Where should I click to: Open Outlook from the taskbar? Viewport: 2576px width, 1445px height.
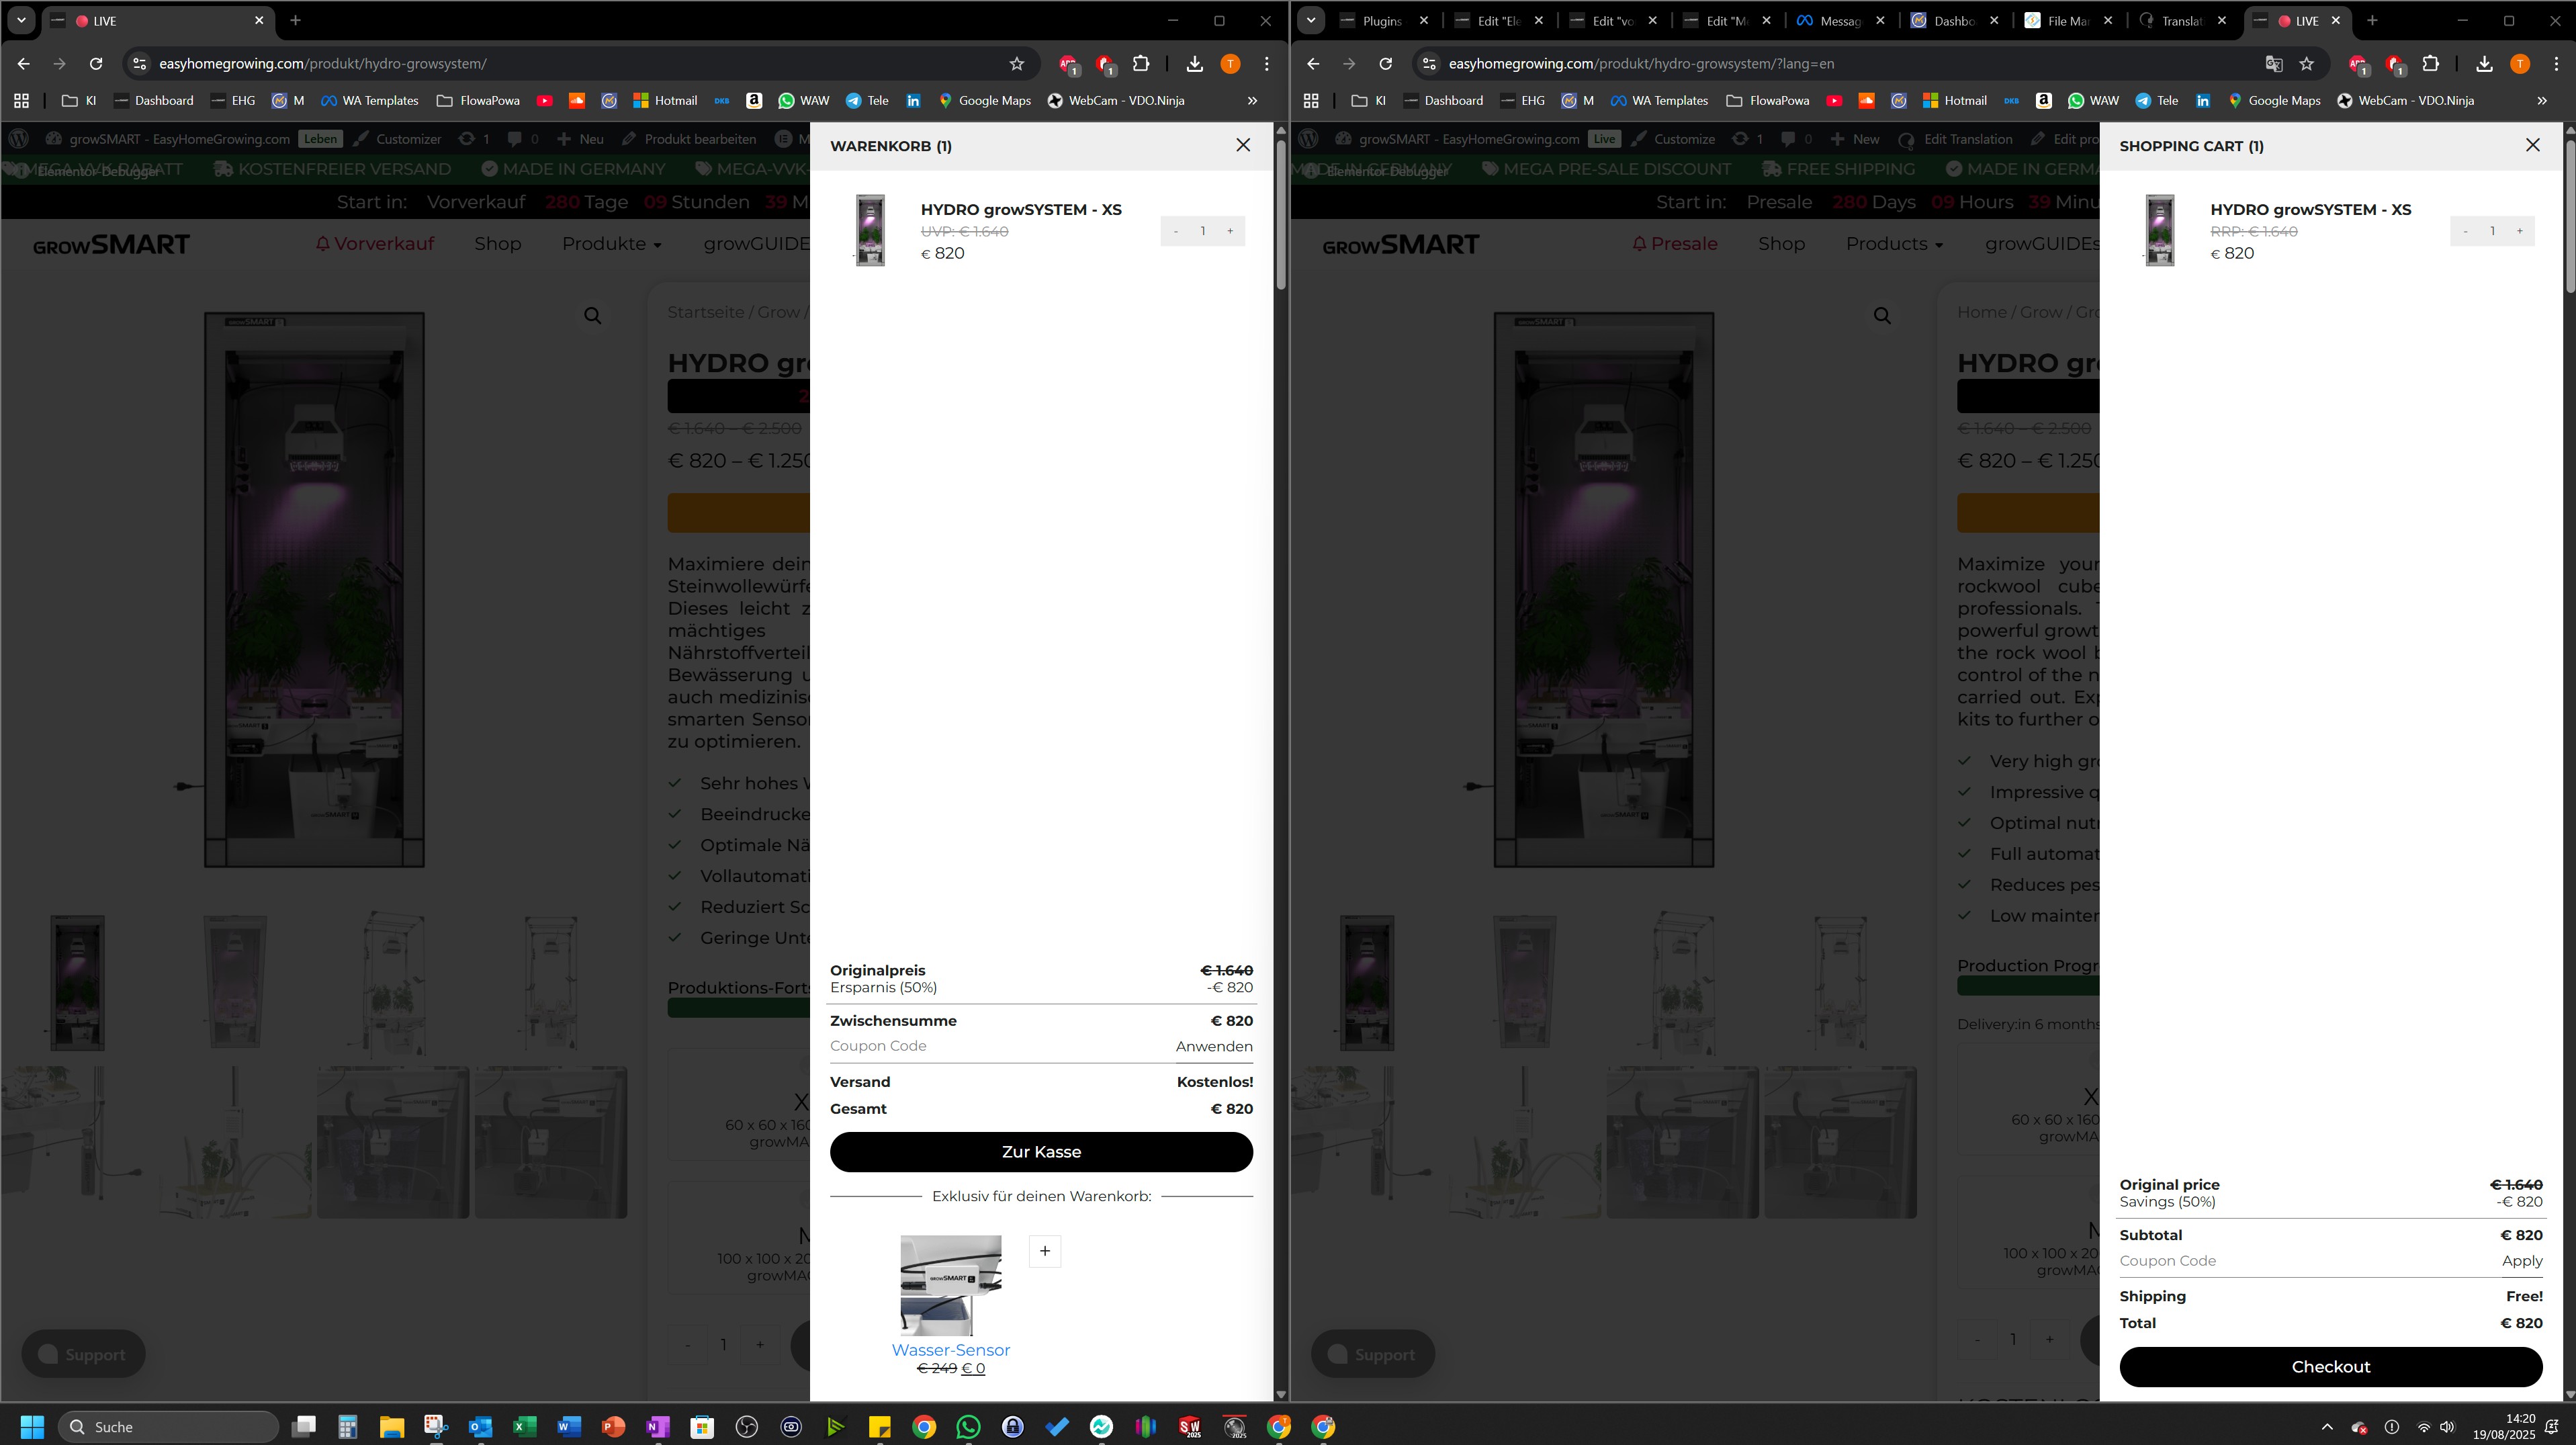(x=480, y=1427)
